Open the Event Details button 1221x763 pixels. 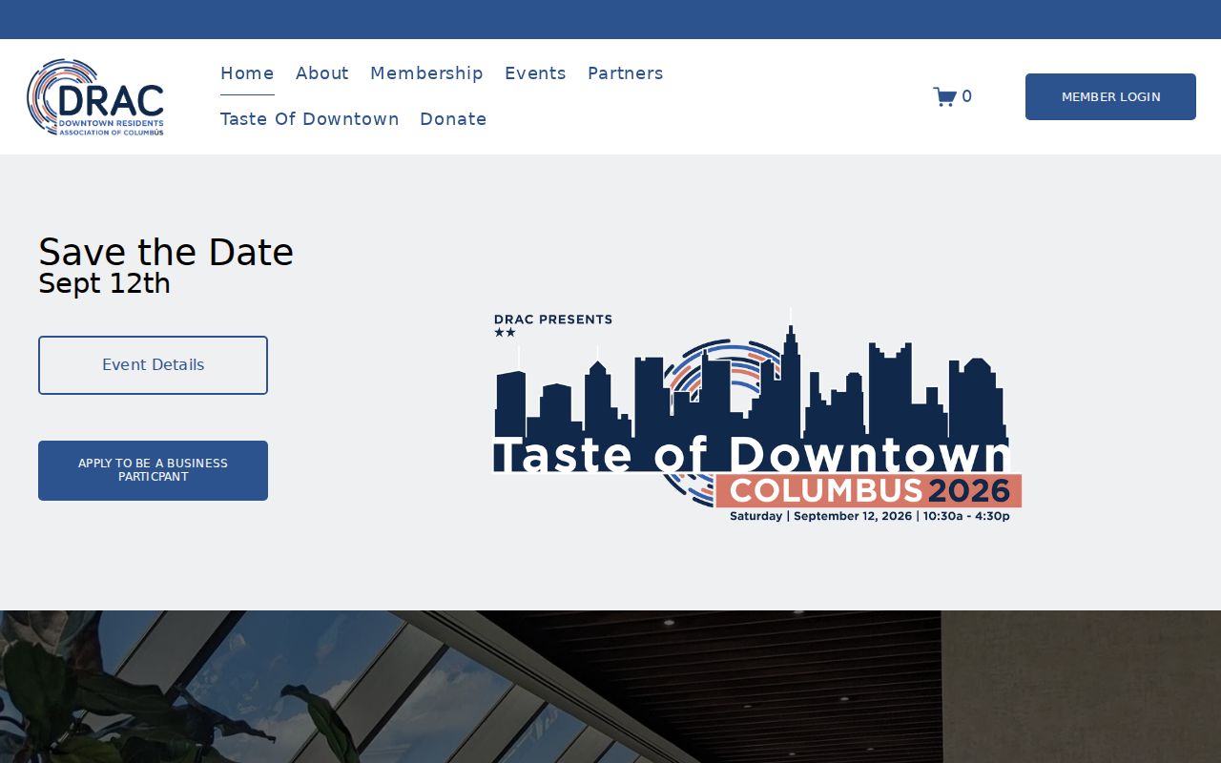(153, 365)
